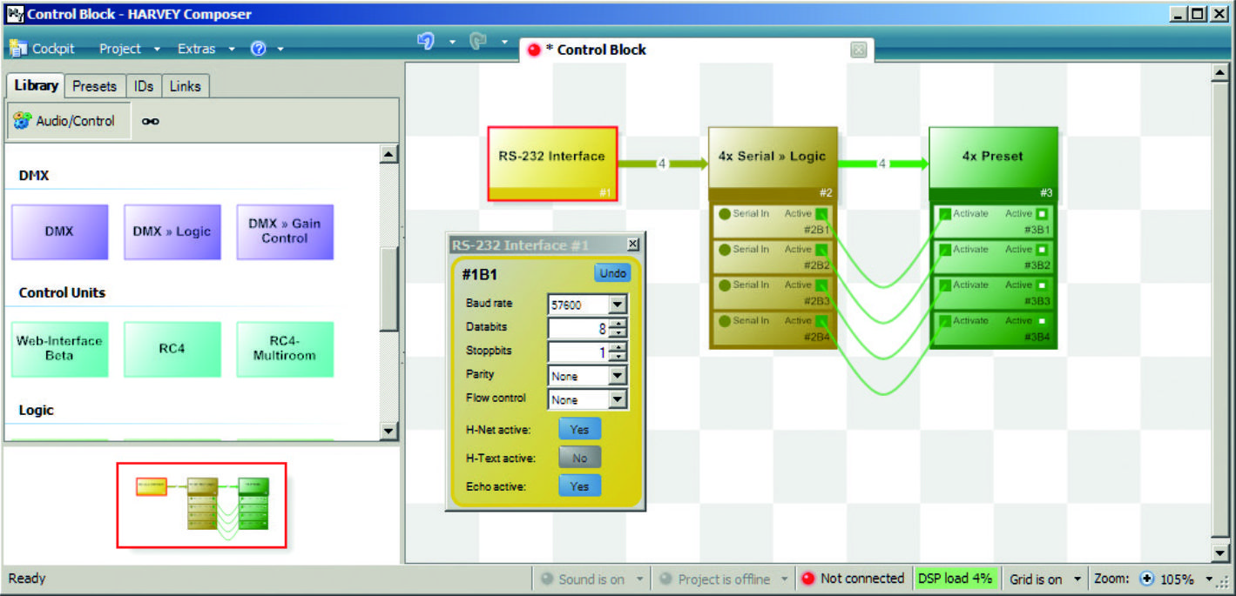Open the dropdown arrow beside Undo icon

[452, 42]
